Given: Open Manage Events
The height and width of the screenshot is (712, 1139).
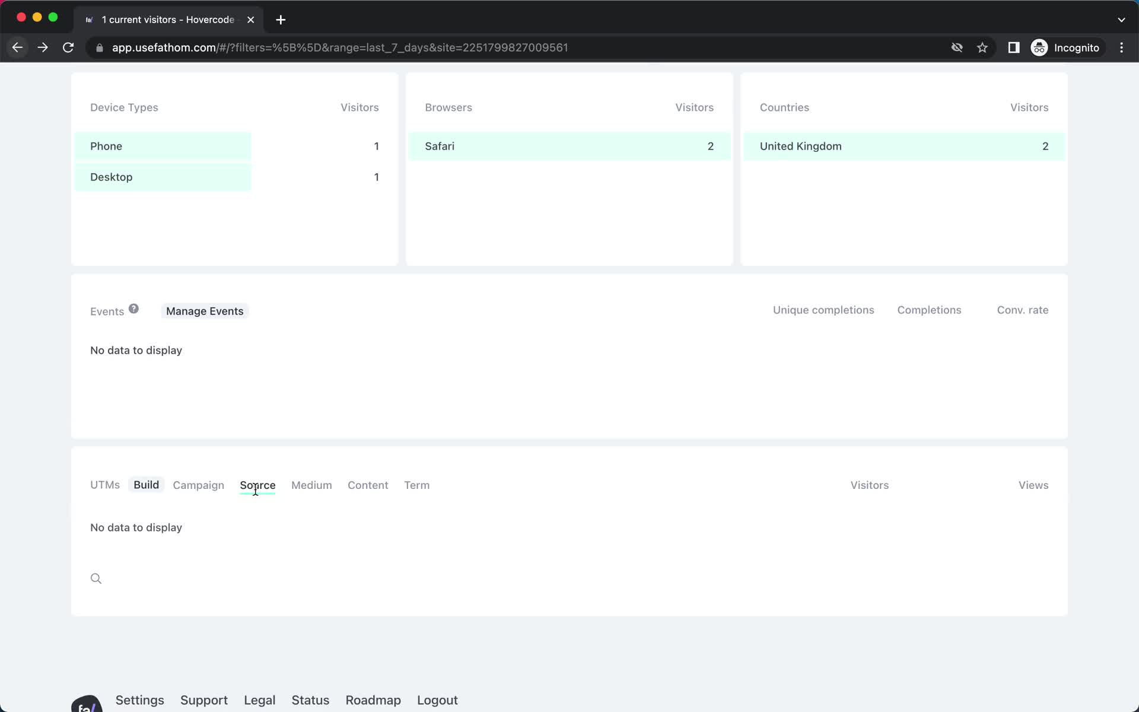Looking at the screenshot, I should click(205, 311).
